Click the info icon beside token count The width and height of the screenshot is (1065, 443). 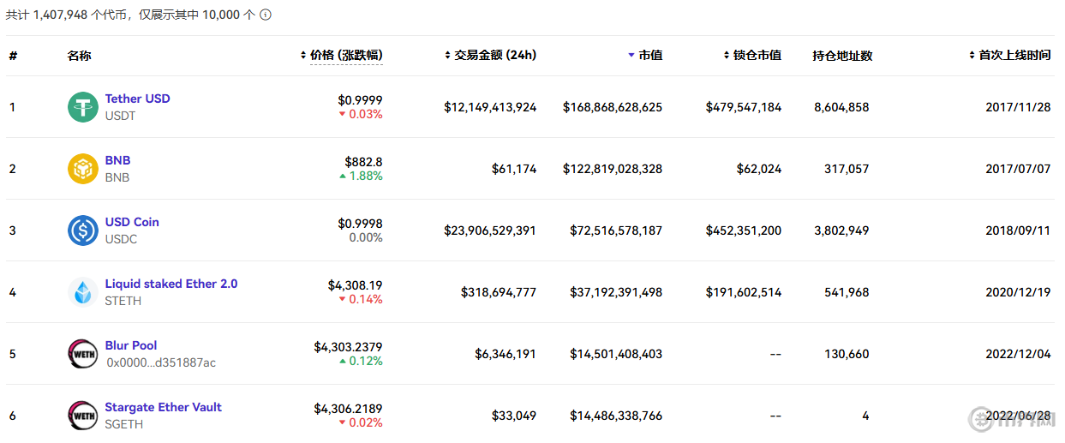[x=266, y=15]
